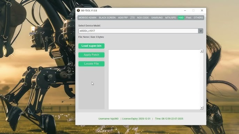This screenshot has height=134, width=239.
Task: Click the log panel scroll up arrow
Action: point(202,51)
